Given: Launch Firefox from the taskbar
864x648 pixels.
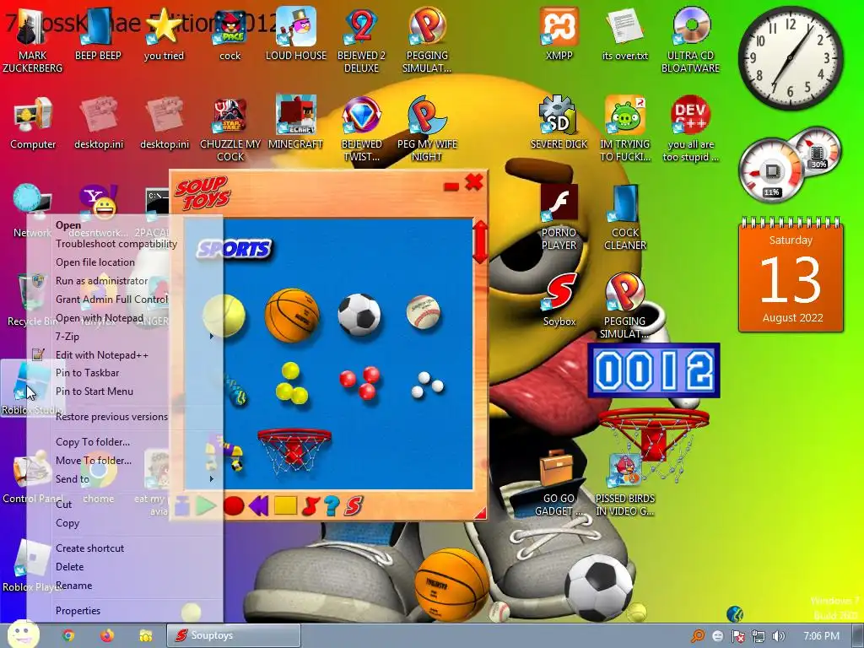Looking at the screenshot, I should 107,635.
